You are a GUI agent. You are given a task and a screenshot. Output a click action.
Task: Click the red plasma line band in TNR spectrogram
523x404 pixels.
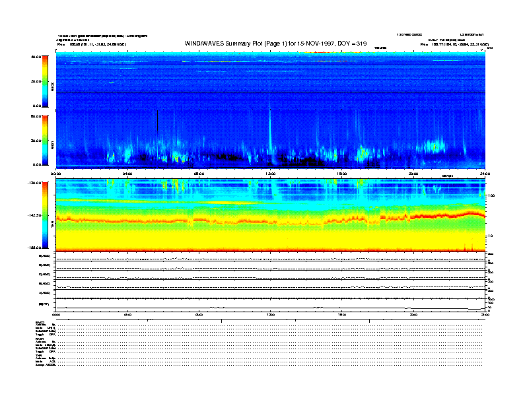(271, 220)
